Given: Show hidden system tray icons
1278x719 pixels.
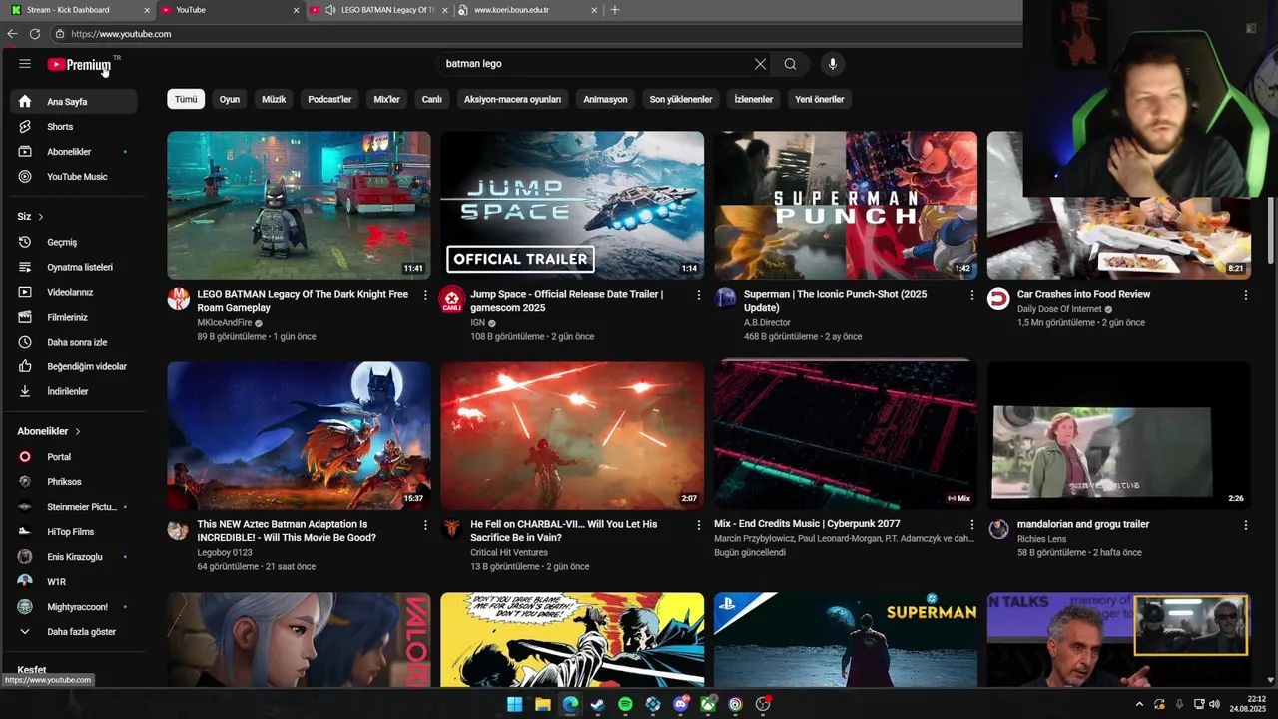Looking at the screenshot, I should (x=1139, y=704).
